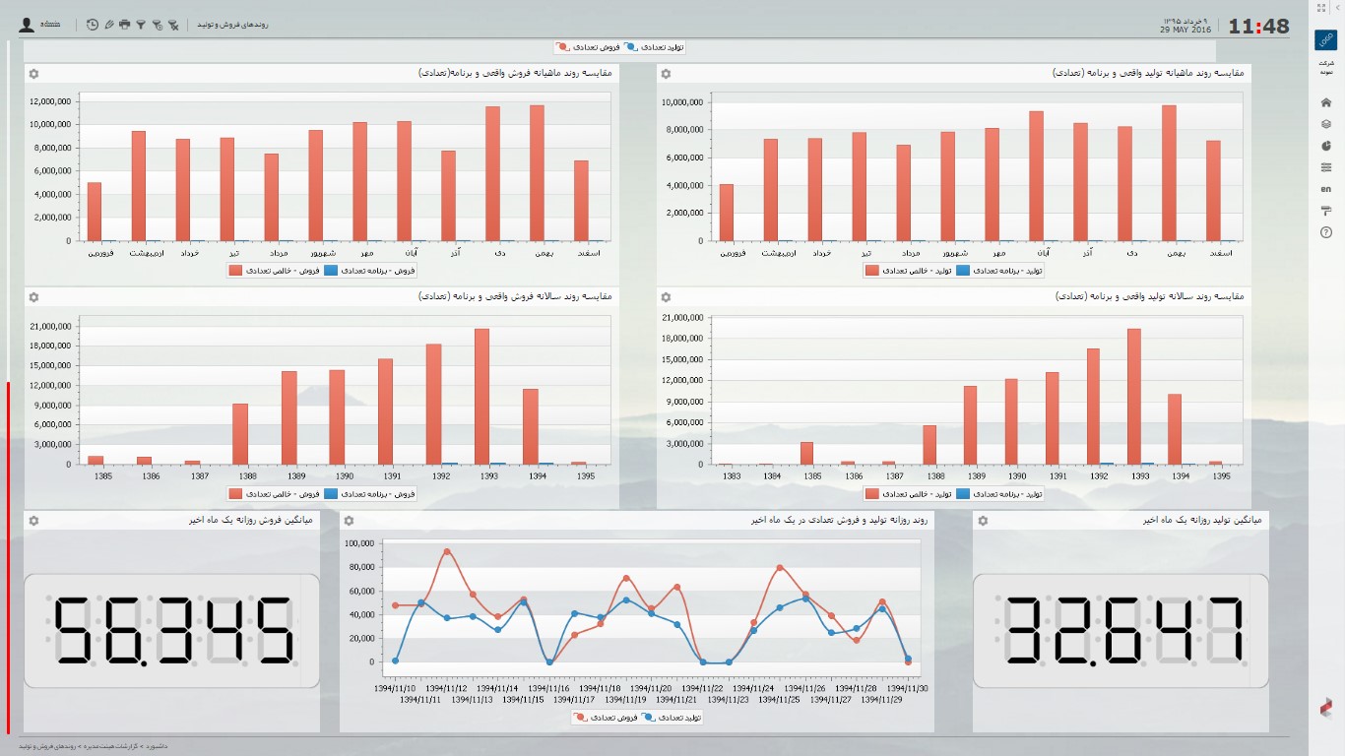Open help question mark icon in sidebar
This screenshot has height=756, width=1345.
[1326, 232]
